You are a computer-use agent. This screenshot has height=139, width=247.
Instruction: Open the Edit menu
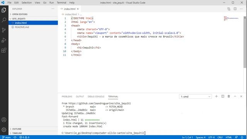[16, 3]
